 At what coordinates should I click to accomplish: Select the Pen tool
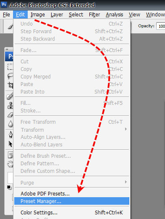[x=11, y=135]
